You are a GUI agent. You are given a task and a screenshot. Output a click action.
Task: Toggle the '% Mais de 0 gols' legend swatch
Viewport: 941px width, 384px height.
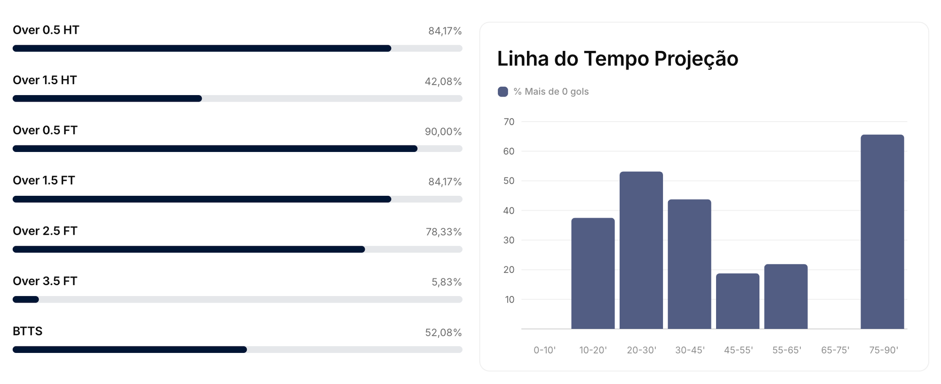(x=502, y=92)
